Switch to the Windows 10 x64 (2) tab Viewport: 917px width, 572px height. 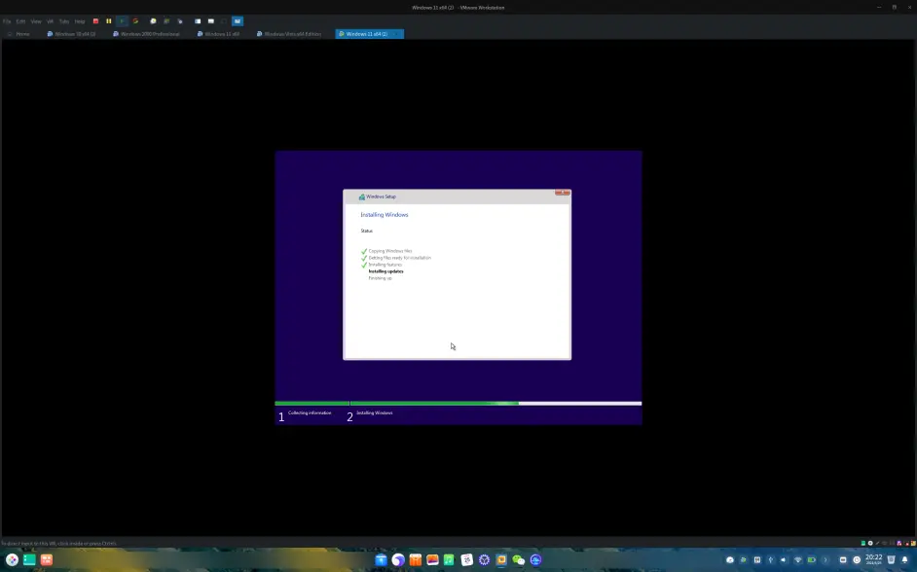tap(71, 34)
